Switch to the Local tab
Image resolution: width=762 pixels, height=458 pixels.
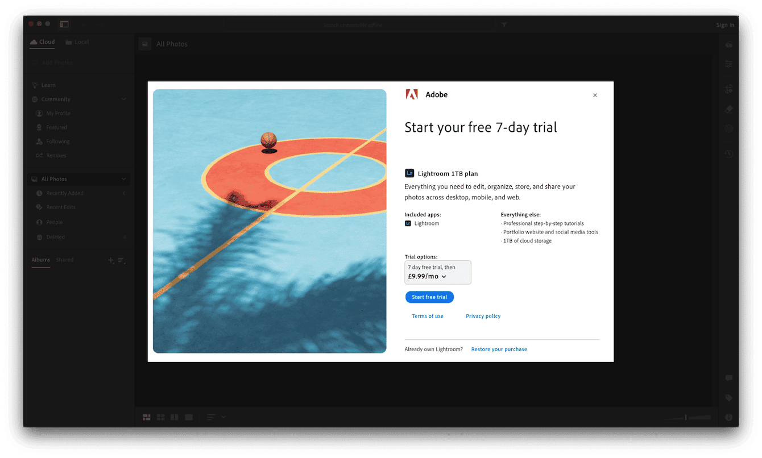[x=80, y=41]
